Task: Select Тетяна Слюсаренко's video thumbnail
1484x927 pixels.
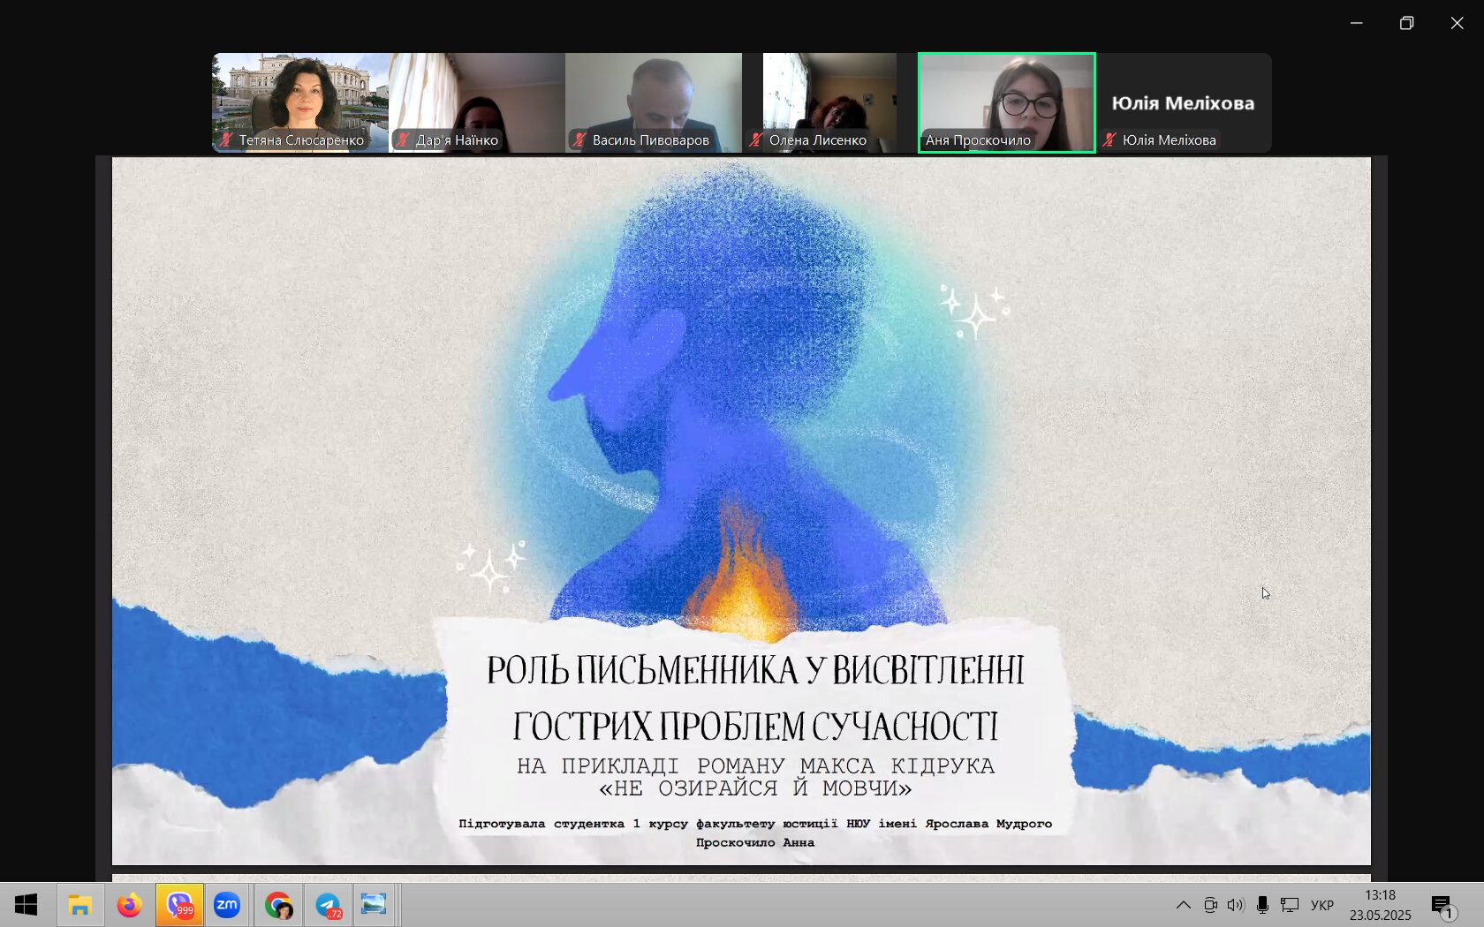Action: click(x=300, y=102)
